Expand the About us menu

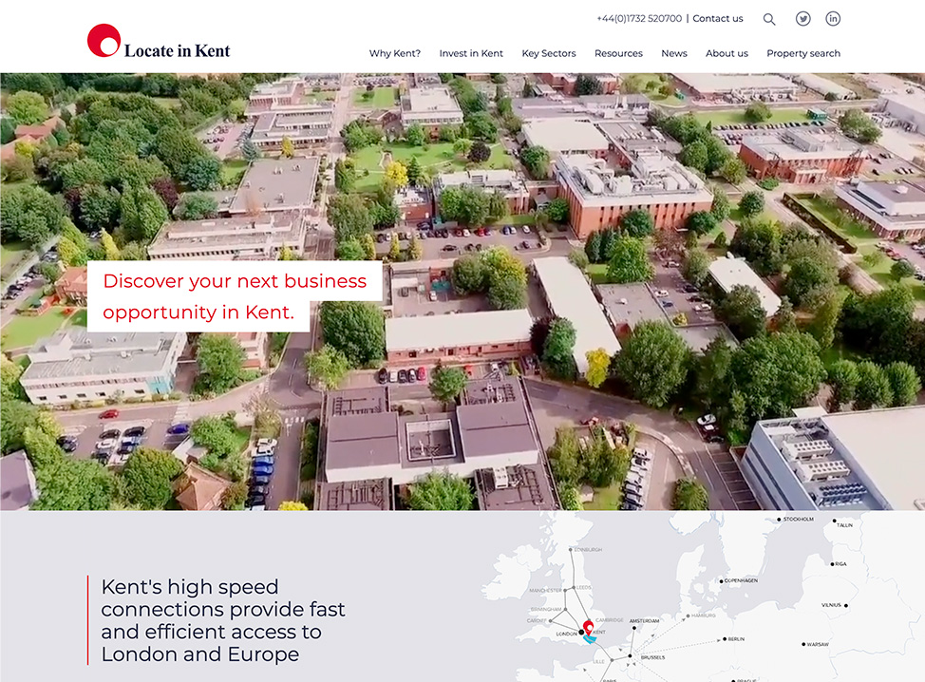[727, 54]
